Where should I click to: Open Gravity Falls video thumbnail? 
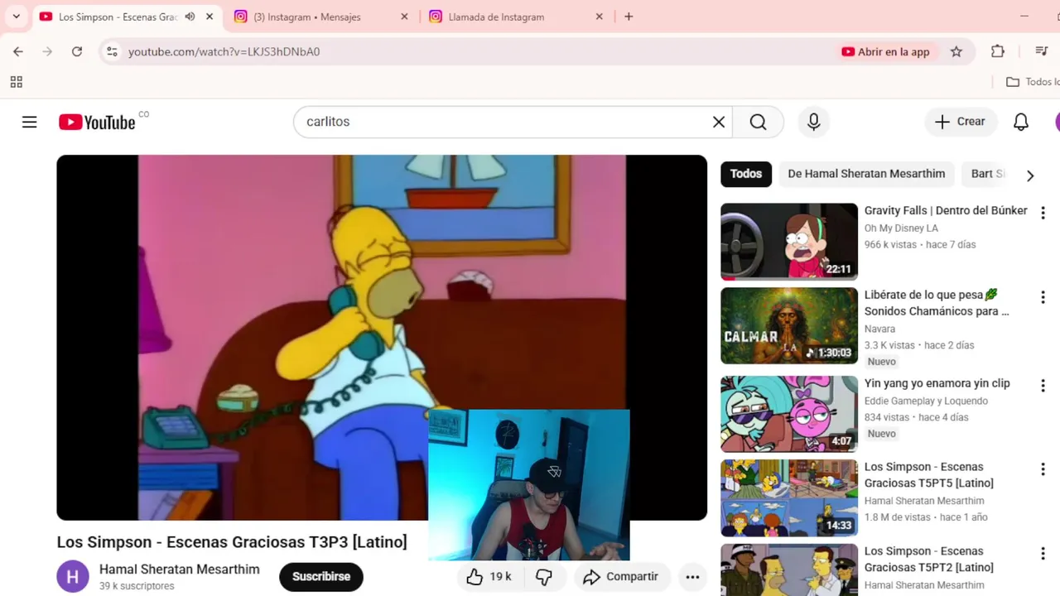pos(789,242)
